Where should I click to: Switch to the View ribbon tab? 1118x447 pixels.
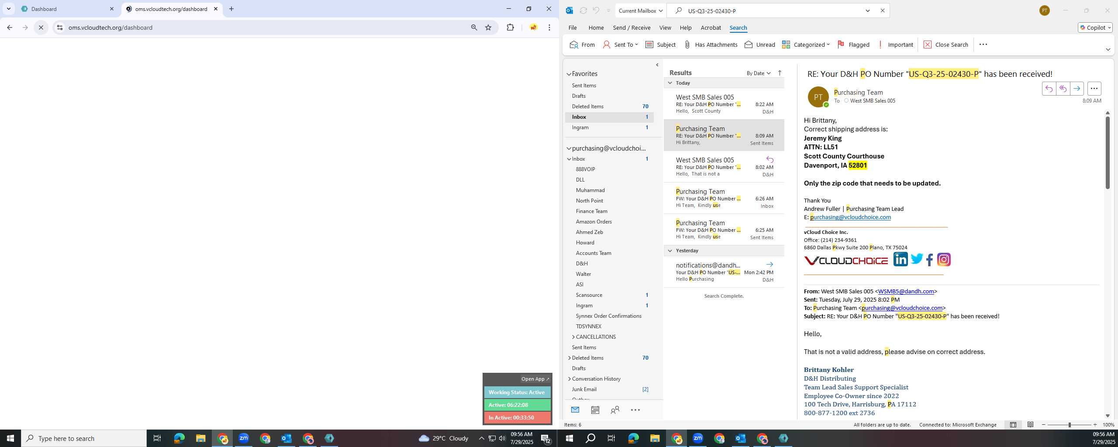pos(665,28)
